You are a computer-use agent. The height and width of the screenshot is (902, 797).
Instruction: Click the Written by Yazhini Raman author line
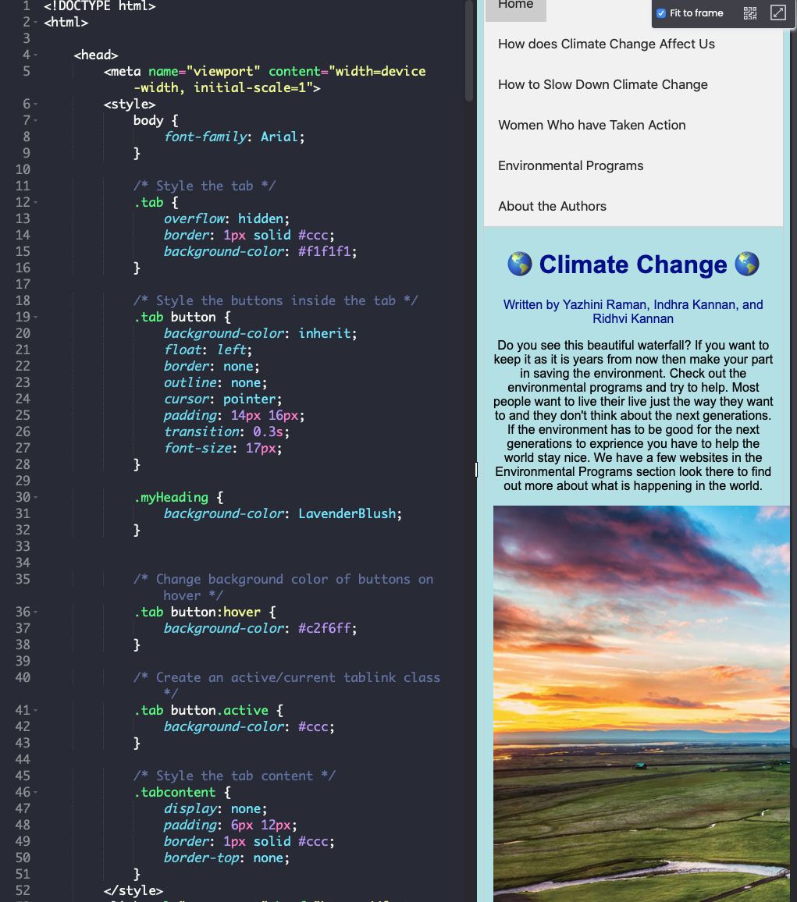coord(633,312)
